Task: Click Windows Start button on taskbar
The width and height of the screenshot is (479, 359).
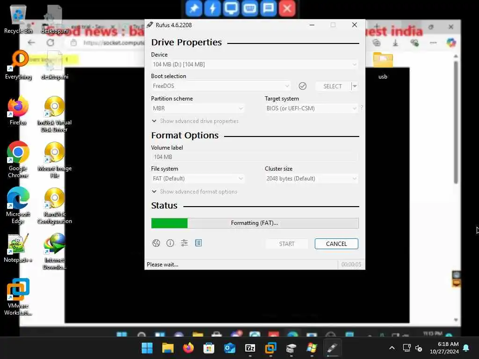Action: point(147,348)
